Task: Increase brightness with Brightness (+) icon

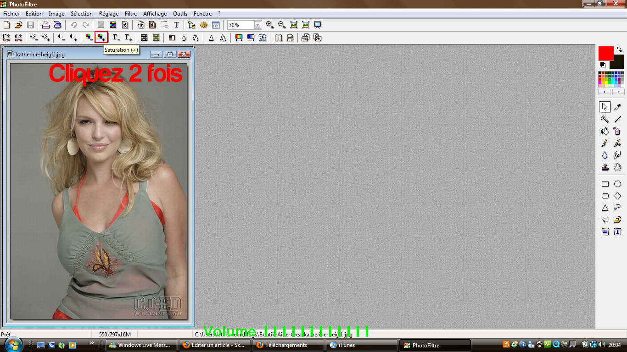Action: 46,38
